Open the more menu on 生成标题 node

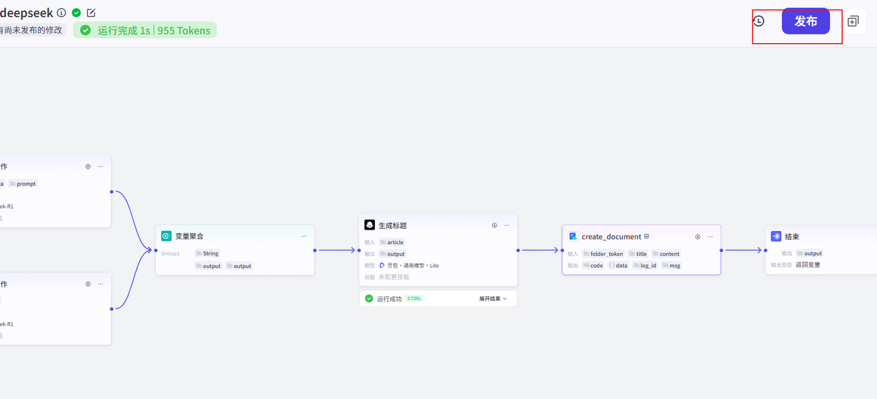pos(507,226)
